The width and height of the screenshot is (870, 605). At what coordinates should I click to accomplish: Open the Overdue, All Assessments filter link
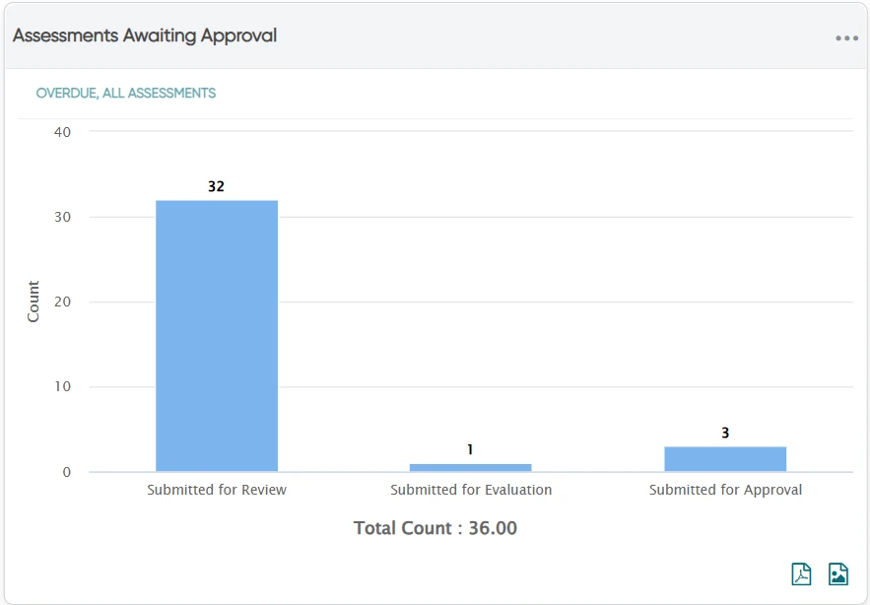[x=126, y=94]
